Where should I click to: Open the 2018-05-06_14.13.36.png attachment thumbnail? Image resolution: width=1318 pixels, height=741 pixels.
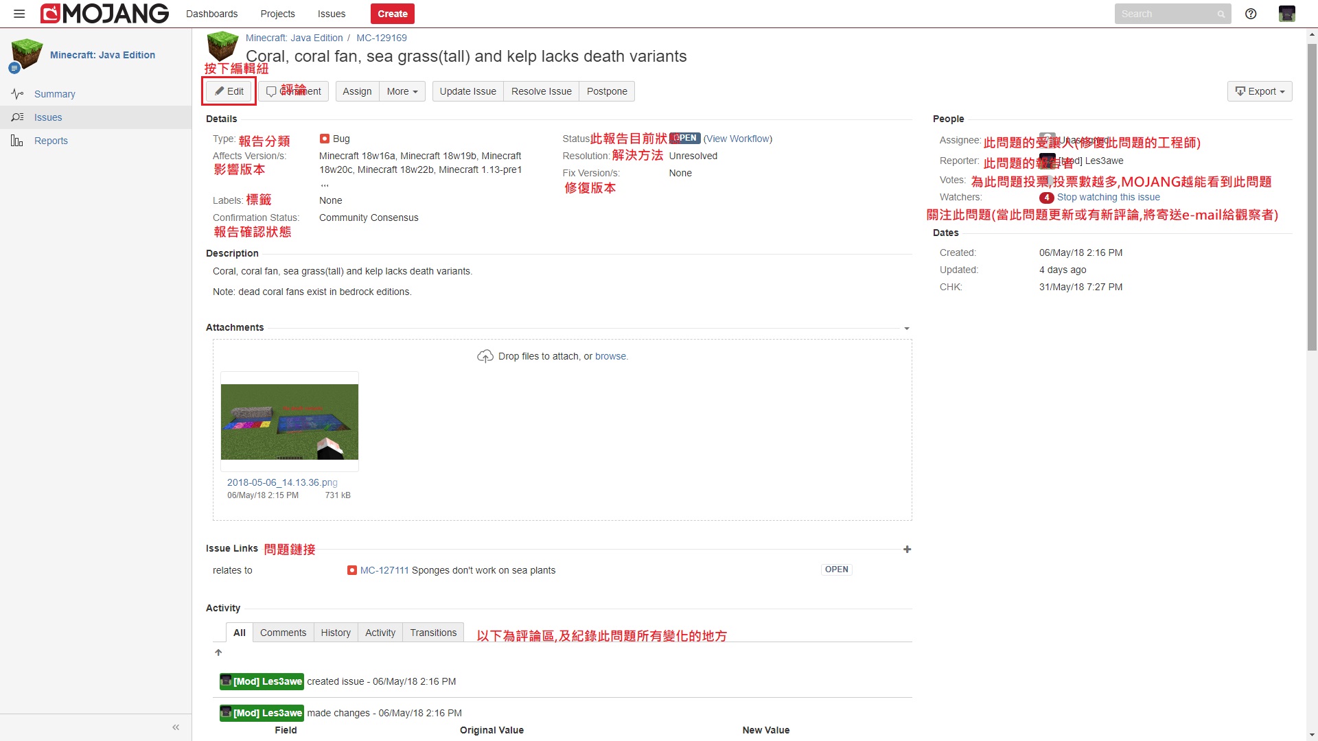click(289, 421)
